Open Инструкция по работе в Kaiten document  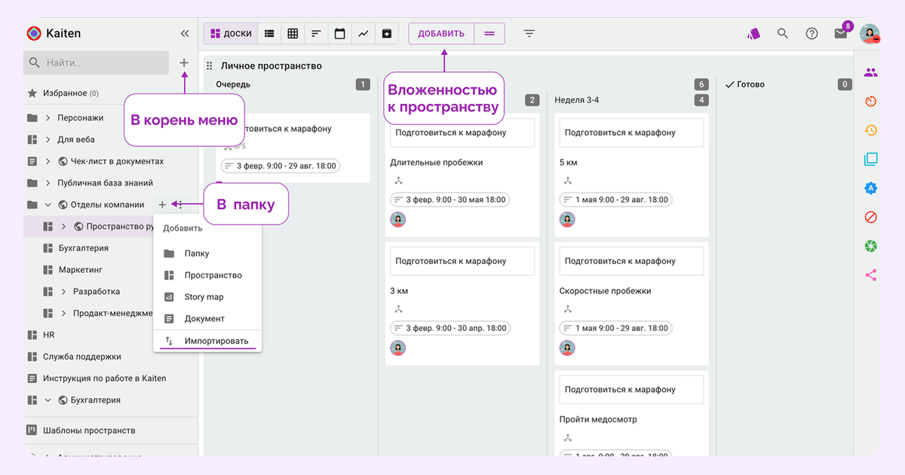pos(104,378)
